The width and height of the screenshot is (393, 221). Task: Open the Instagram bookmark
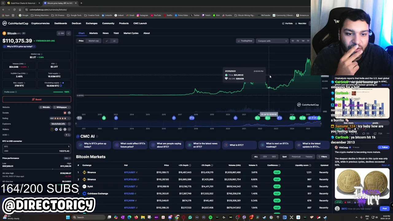click(x=142, y=15)
